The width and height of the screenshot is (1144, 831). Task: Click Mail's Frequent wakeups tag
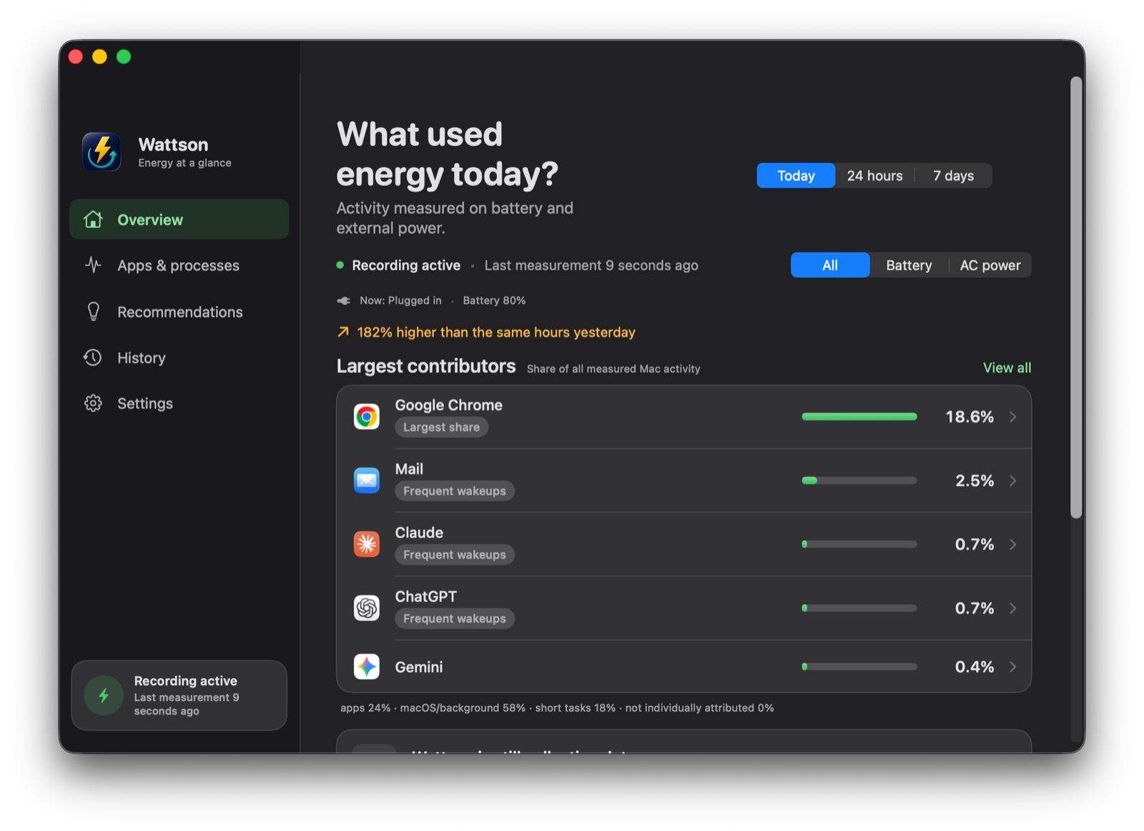[455, 491]
